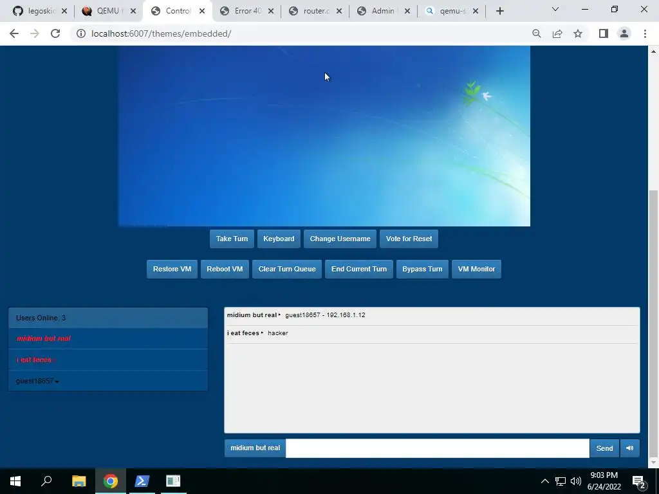Screen dimensions: 659x494
Task: Focus the chat message input field
Action: point(438,448)
